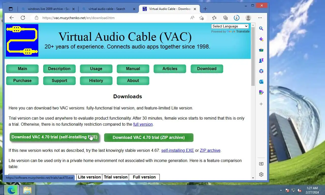This screenshot has width=325, height=195.
Task: Click the page vertical scrollbar thumb
Action: point(253,57)
